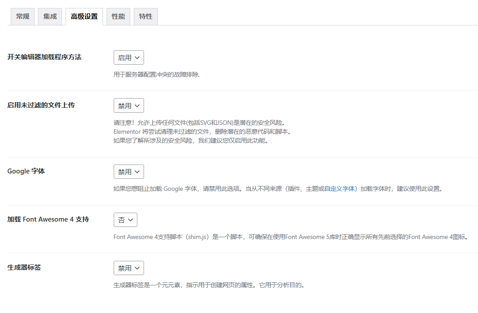Select the 高级设置 tab

pyautogui.click(x=84, y=16)
